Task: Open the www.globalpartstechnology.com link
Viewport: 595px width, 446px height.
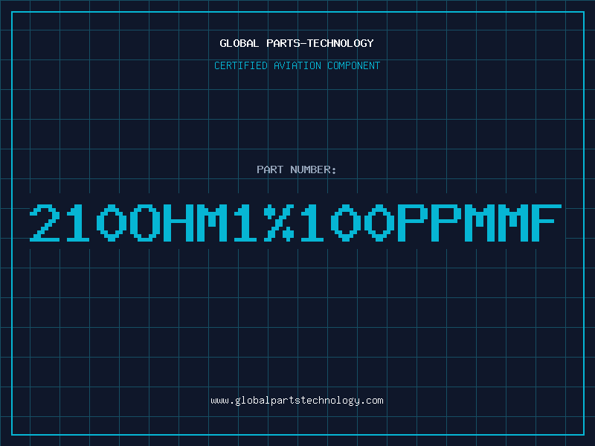Action: (297, 401)
